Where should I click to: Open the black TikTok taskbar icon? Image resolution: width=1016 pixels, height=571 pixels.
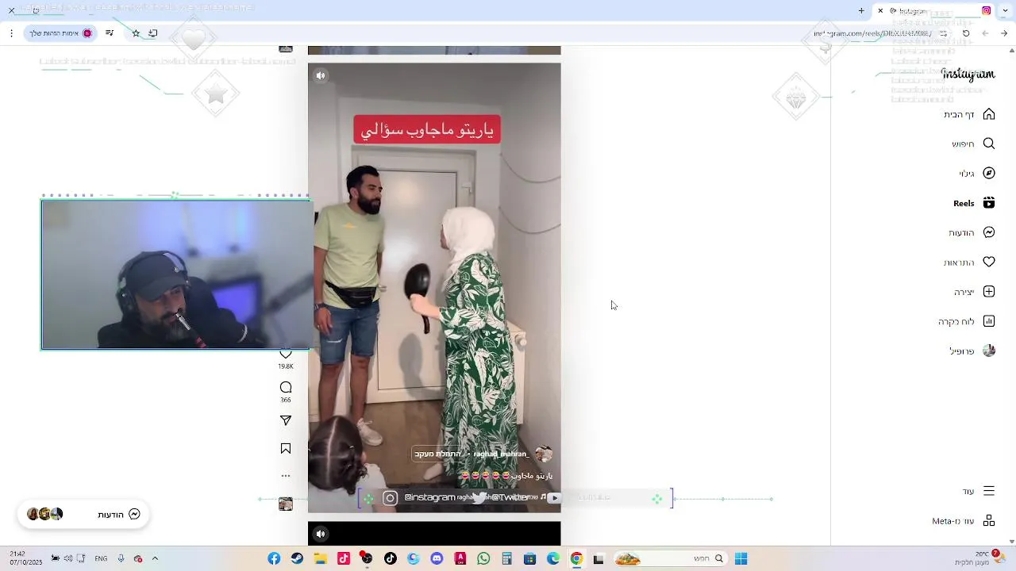coord(390,559)
